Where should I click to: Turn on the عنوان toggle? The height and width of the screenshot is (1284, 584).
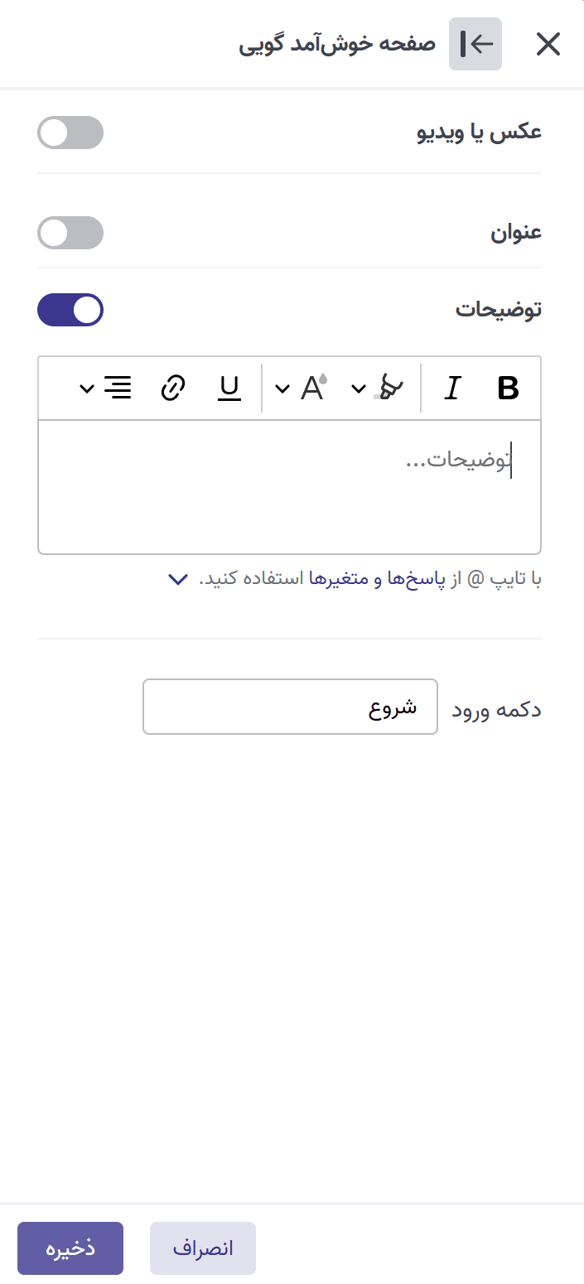point(70,233)
